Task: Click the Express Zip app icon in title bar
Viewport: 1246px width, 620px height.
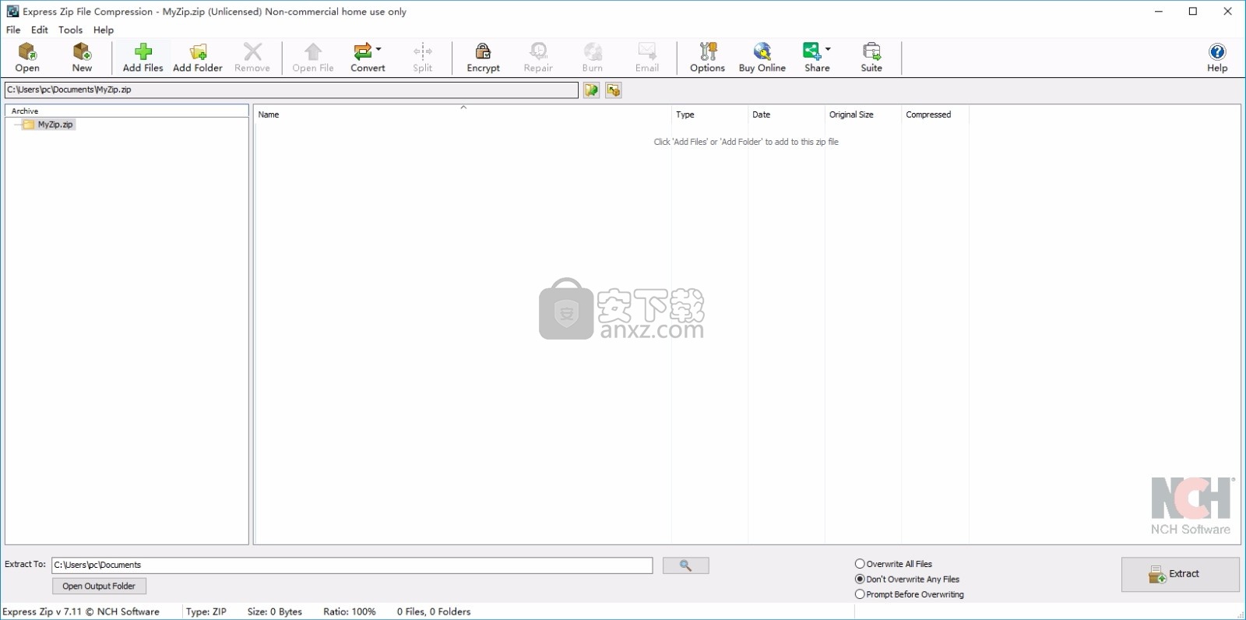Action: pyautogui.click(x=12, y=11)
